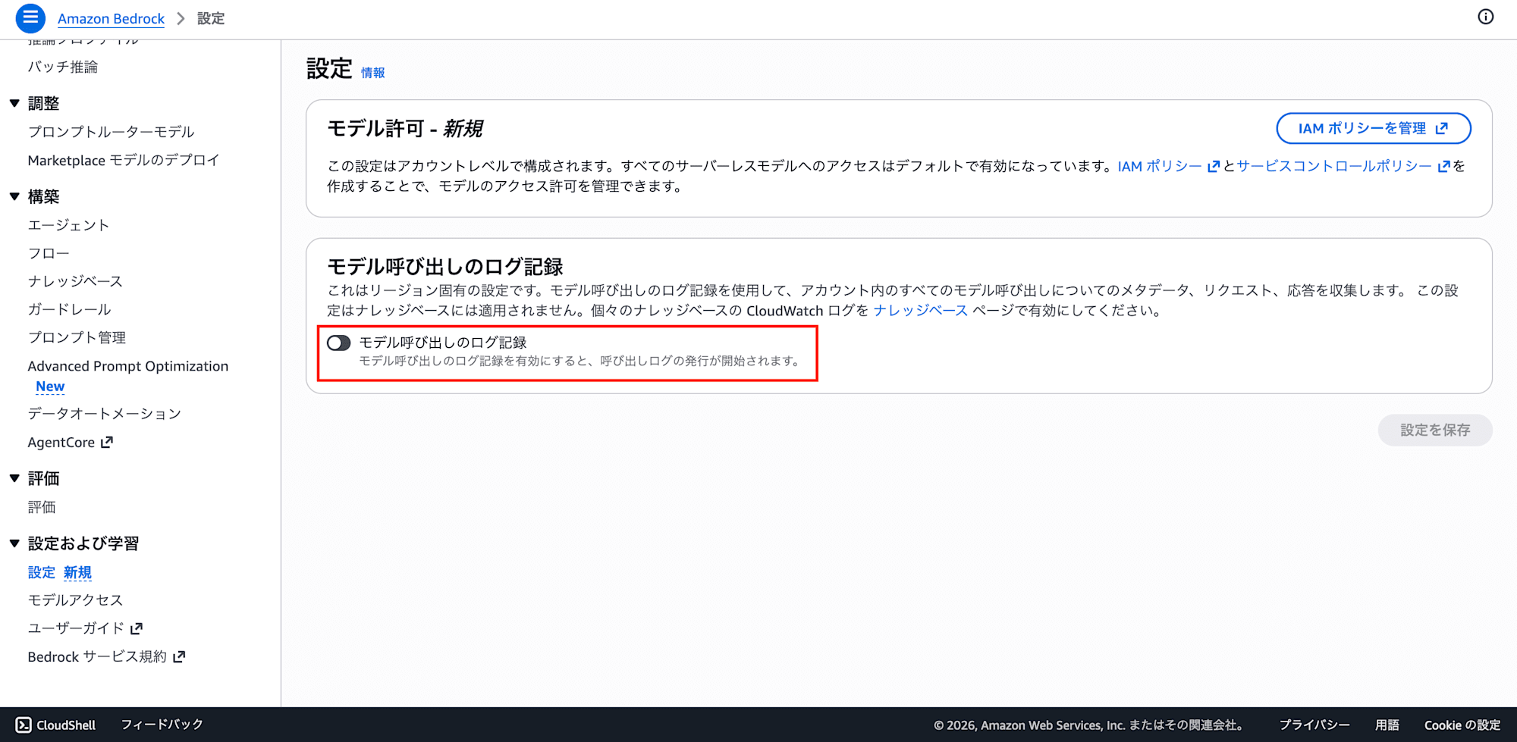This screenshot has height=742, width=1517.
Task: Click the モデル許可 - 新規 heading
Action: pos(405,129)
